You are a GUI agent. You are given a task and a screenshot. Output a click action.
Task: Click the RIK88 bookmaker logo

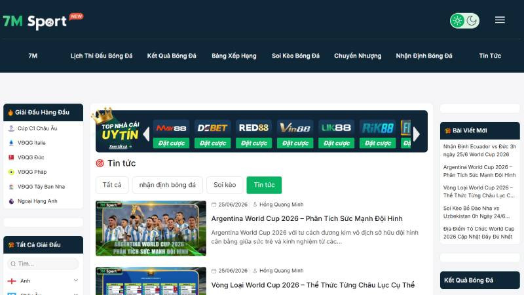coord(378,128)
